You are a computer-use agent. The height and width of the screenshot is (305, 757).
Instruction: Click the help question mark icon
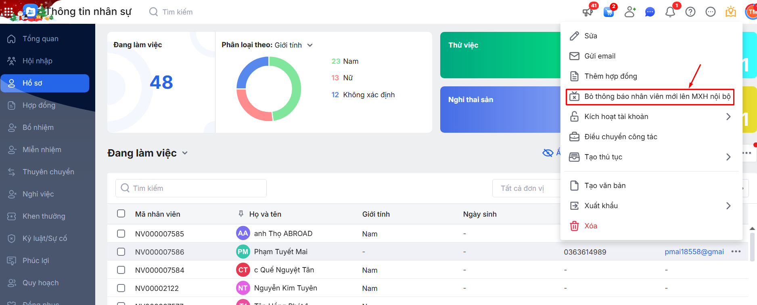point(690,12)
